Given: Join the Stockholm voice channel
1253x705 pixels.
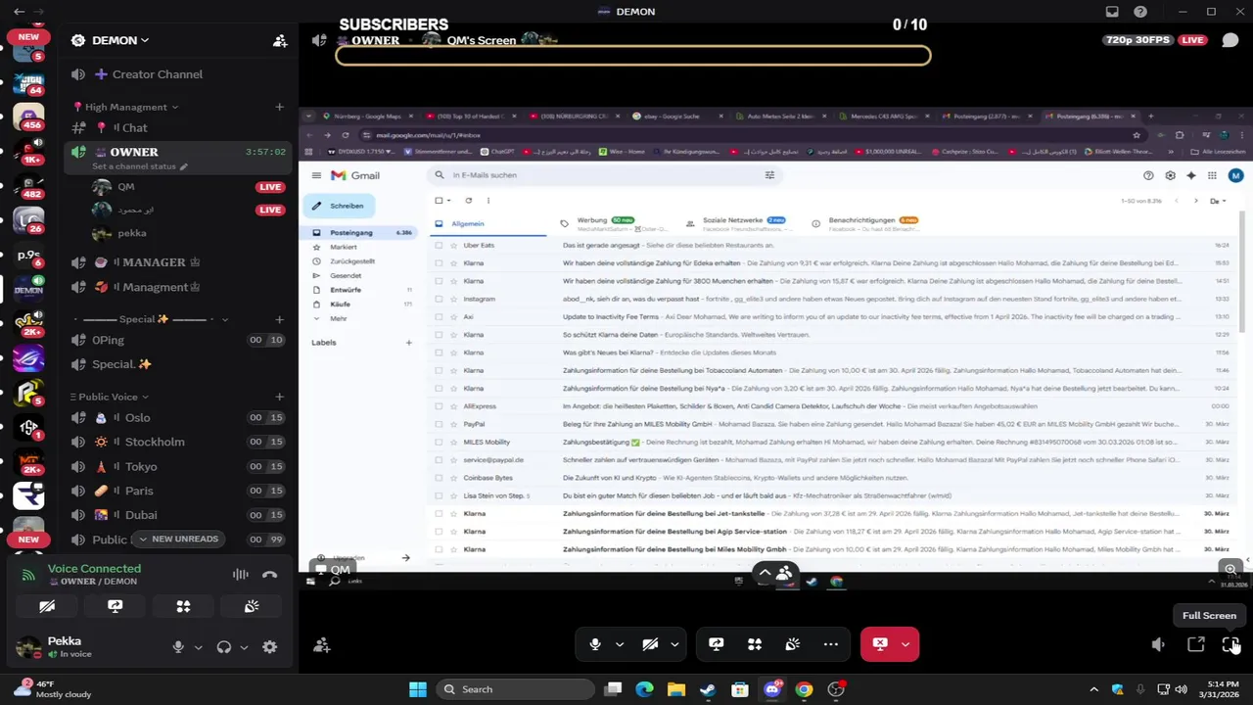Looking at the screenshot, I should (x=178, y=442).
